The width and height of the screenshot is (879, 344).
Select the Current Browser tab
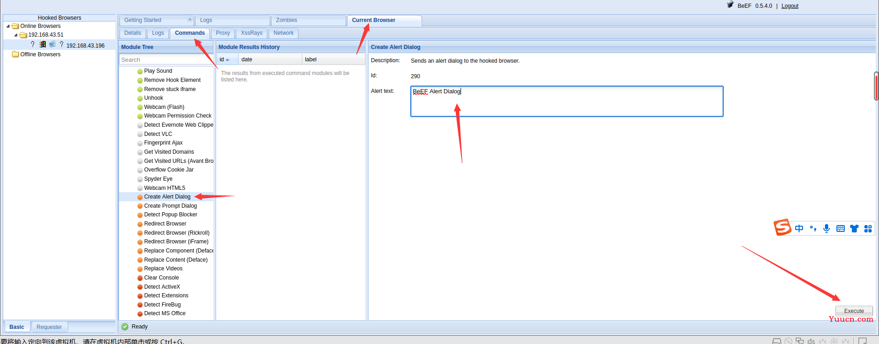pyautogui.click(x=385, y=20)
